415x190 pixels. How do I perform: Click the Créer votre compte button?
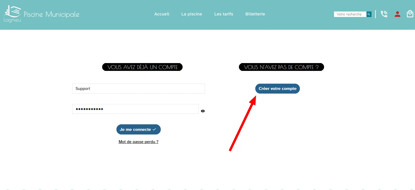pos(277,89)
